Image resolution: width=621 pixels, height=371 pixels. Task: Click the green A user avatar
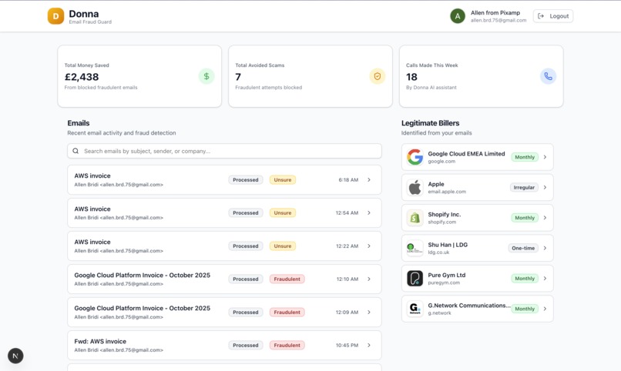[x=458, y=16]
